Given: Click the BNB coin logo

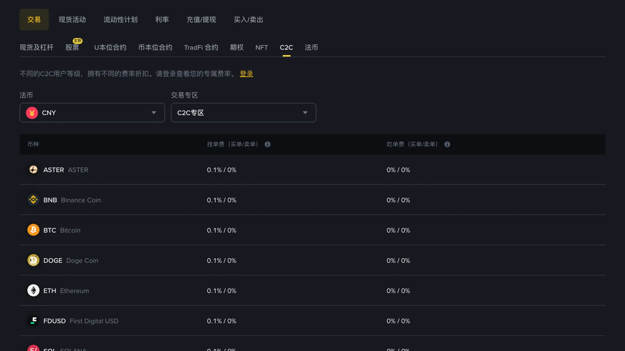Looking at the screenshot, I should pyautogui.click(x=33, y=200).
